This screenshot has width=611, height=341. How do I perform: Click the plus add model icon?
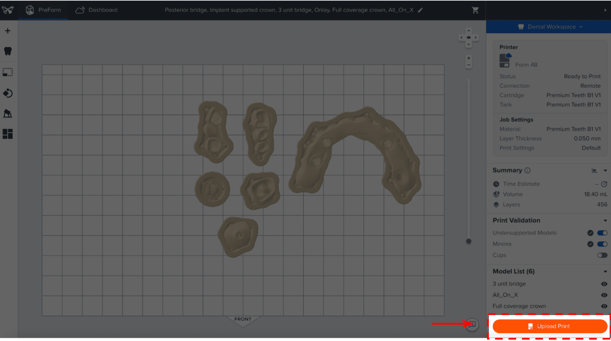(8, 31)
